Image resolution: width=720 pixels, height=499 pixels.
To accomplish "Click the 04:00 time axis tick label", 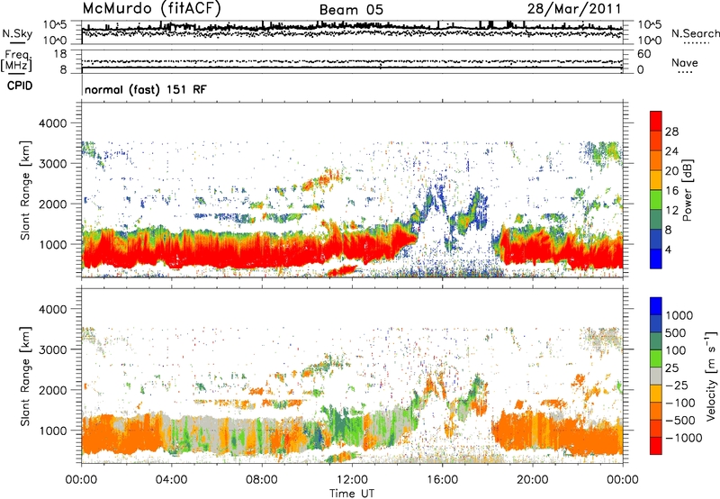I will [171, 480].
